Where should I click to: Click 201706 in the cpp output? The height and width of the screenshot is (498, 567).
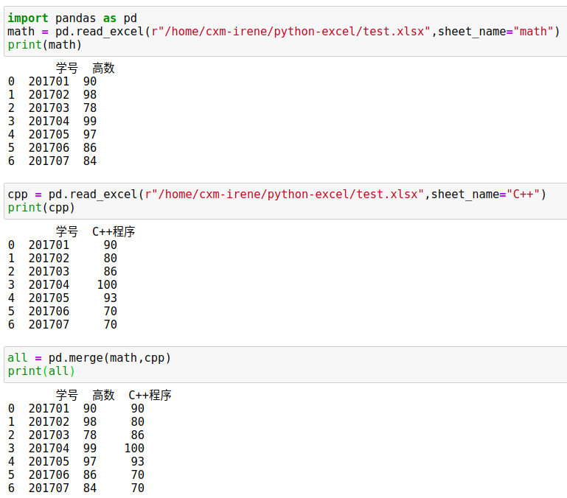[49, 311]
